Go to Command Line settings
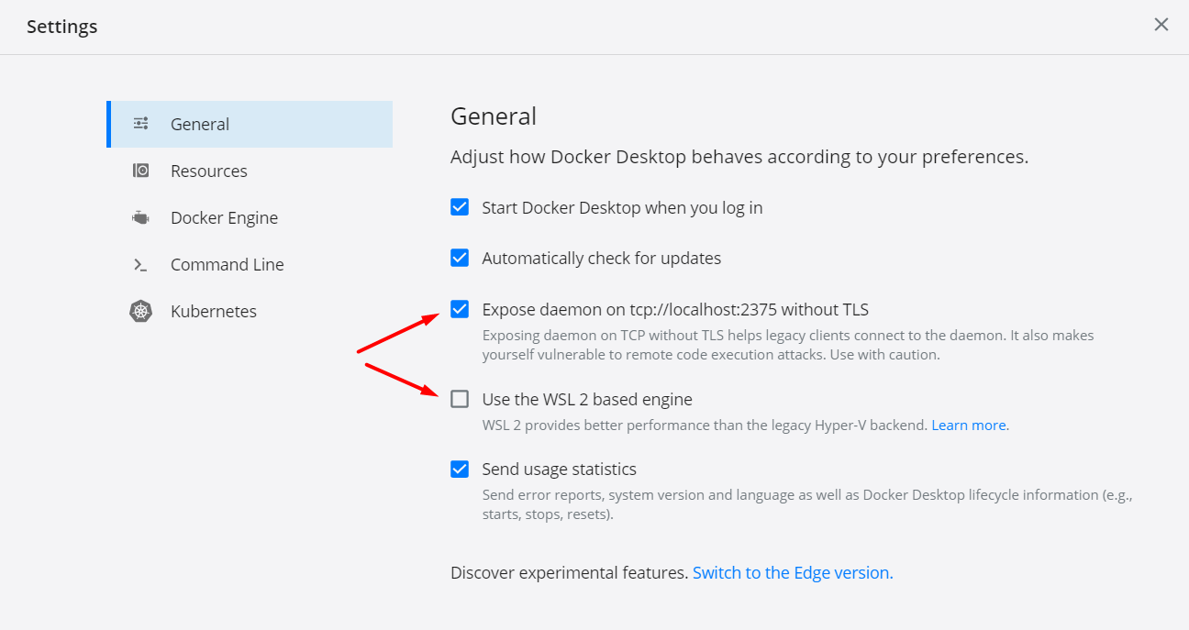This screenshot has height=630, width=1189. click(x=250, y=264)
